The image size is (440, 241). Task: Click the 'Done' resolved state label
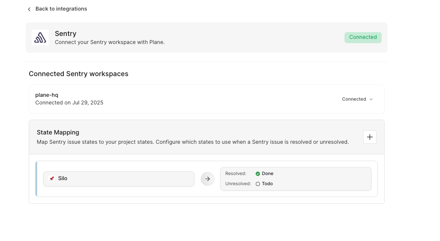268,173
